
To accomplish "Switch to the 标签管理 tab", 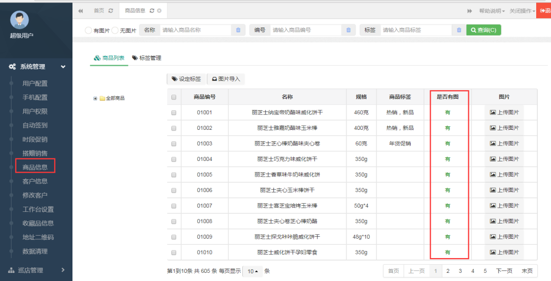I will [x=146, y=58].
